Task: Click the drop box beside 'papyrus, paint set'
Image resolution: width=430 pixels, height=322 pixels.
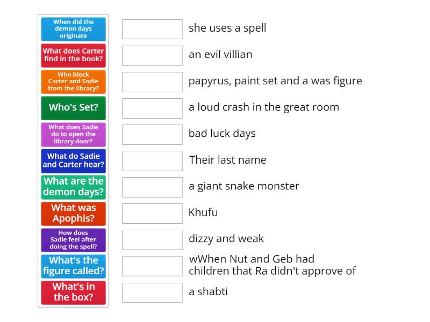Action: point(152,82)
